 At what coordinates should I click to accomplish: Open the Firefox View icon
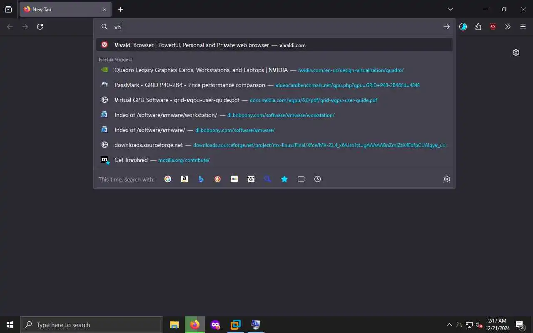tap(8, 9)
